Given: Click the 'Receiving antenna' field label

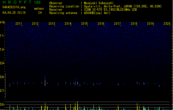Looking at the screenshot, I should 63,13.
